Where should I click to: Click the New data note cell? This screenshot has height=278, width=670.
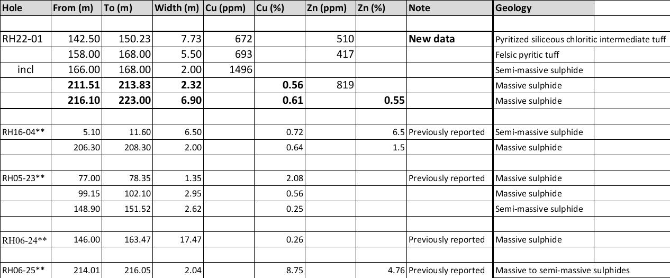point(450,39)
